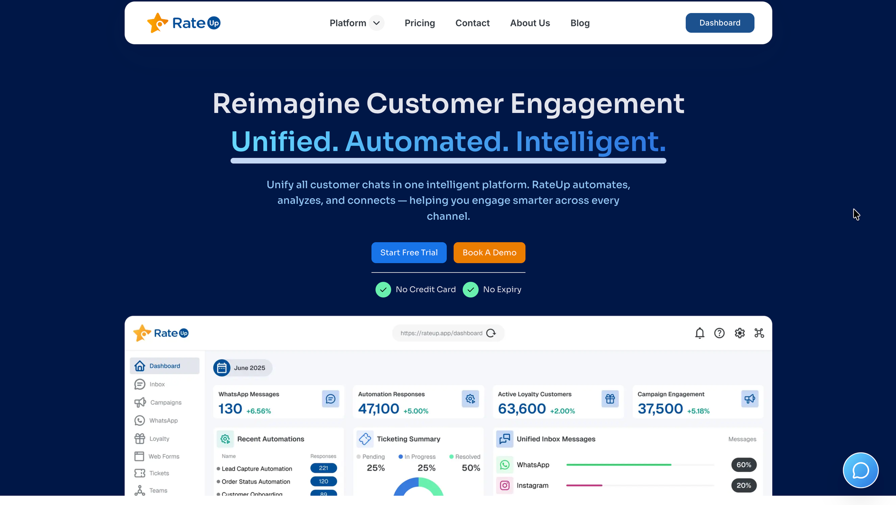The width and height of the screenshot is (896, 505).
Task: Click the No Credit Card green checkmark
Action: [x=383, y=290]
